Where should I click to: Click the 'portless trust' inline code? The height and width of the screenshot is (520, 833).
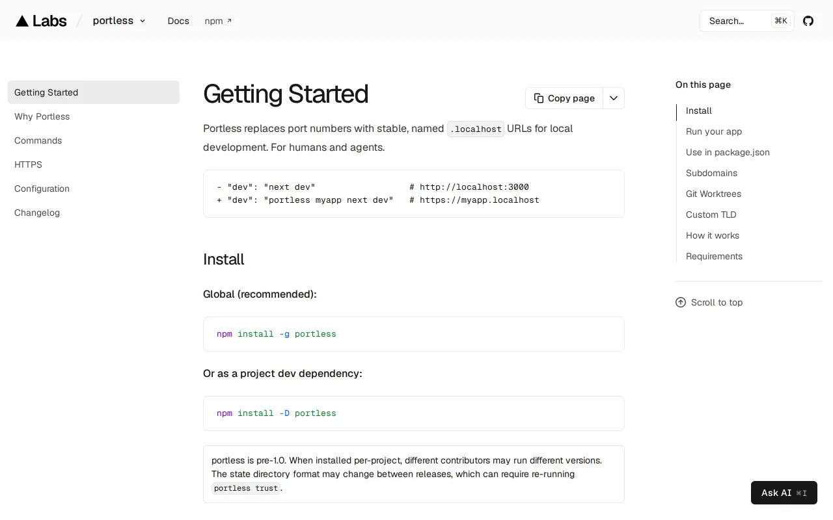pos(246,488)
